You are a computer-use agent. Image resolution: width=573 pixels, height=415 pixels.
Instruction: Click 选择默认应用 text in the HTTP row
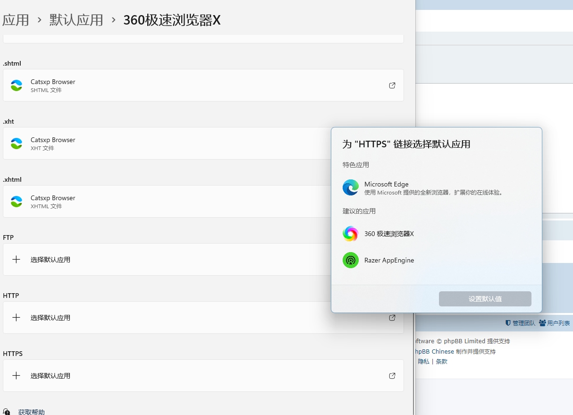(x=51, y=318)
